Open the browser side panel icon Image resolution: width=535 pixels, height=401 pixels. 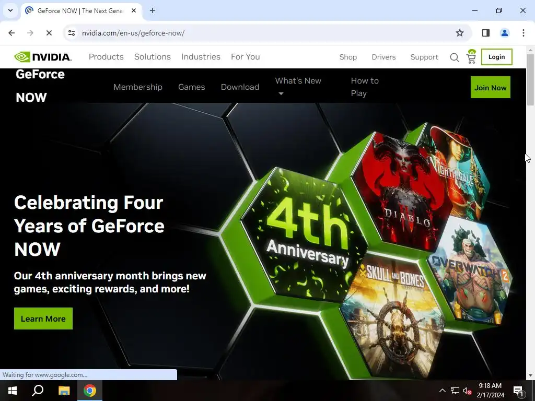(x=485, y=33)
